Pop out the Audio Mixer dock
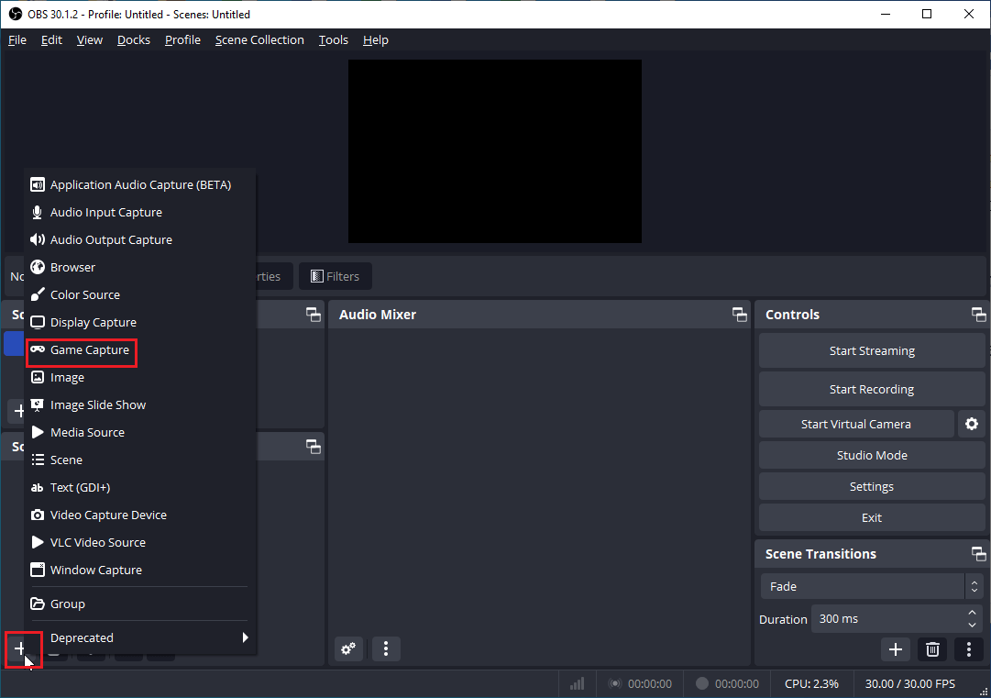The height and width of the screenshot is (698, 991). (739, 315)
